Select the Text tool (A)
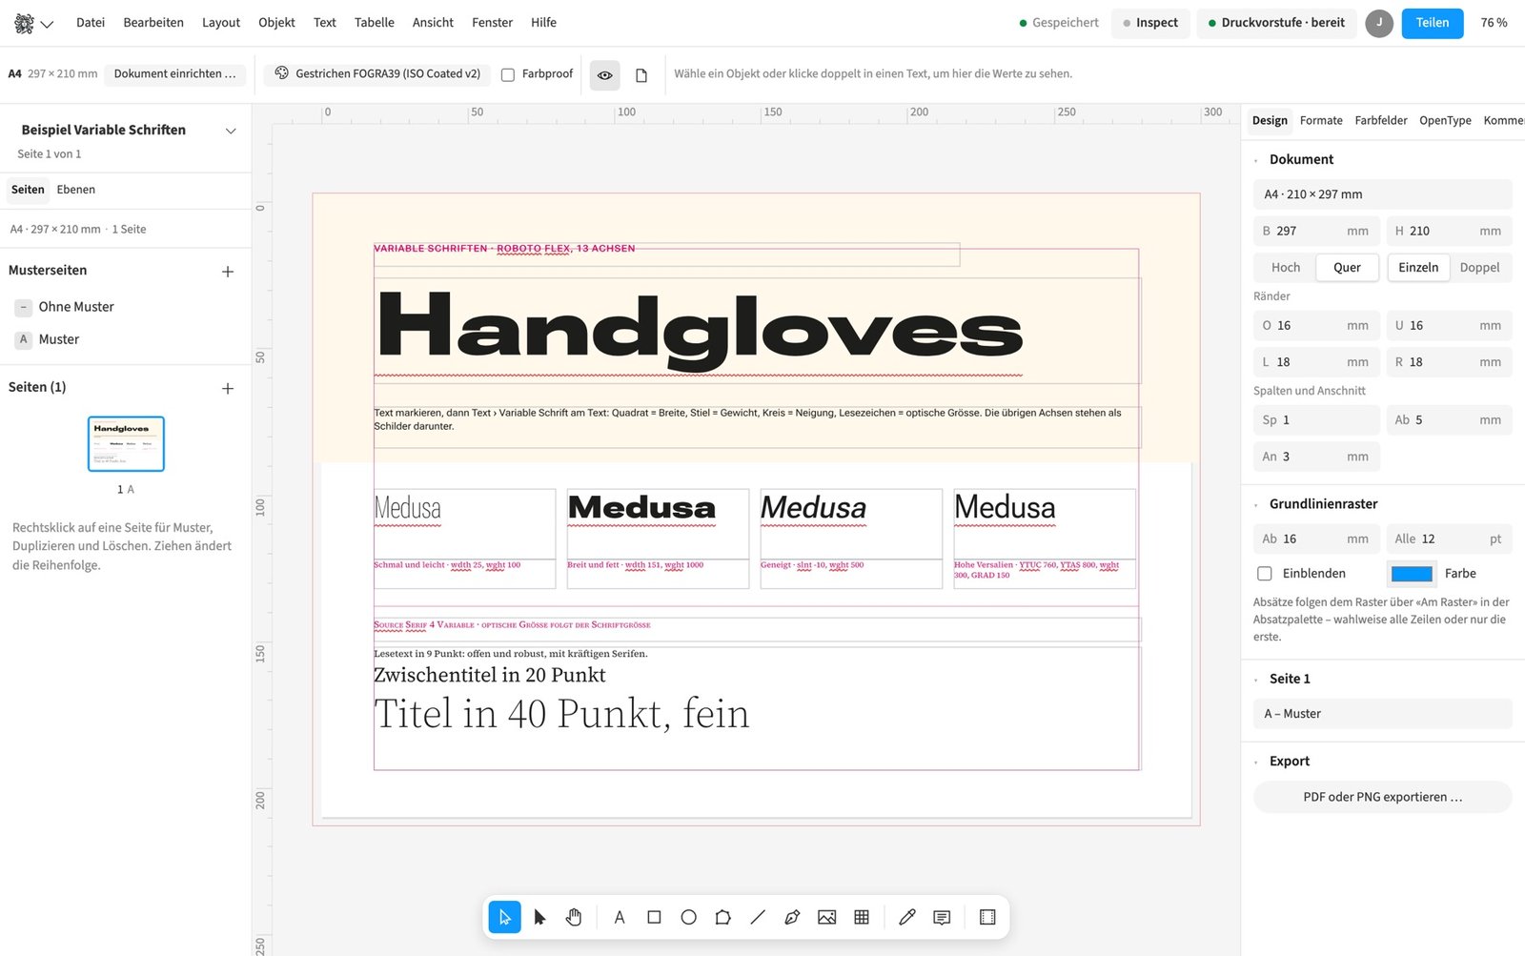The height and width of the screenshot is (956, 1525). (620, 917)
